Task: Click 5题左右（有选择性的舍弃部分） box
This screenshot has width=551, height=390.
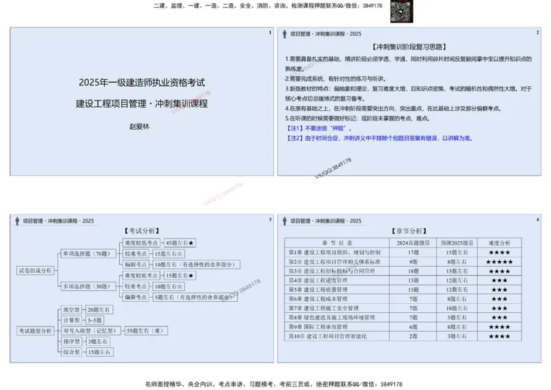Action: [195, 297]
